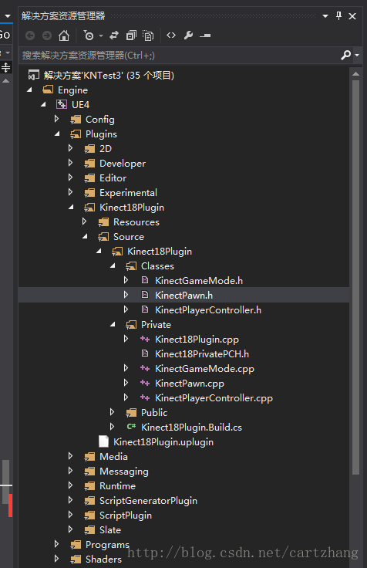Sync with active document icon
367x568 pixels.
[x=114, y=35]
